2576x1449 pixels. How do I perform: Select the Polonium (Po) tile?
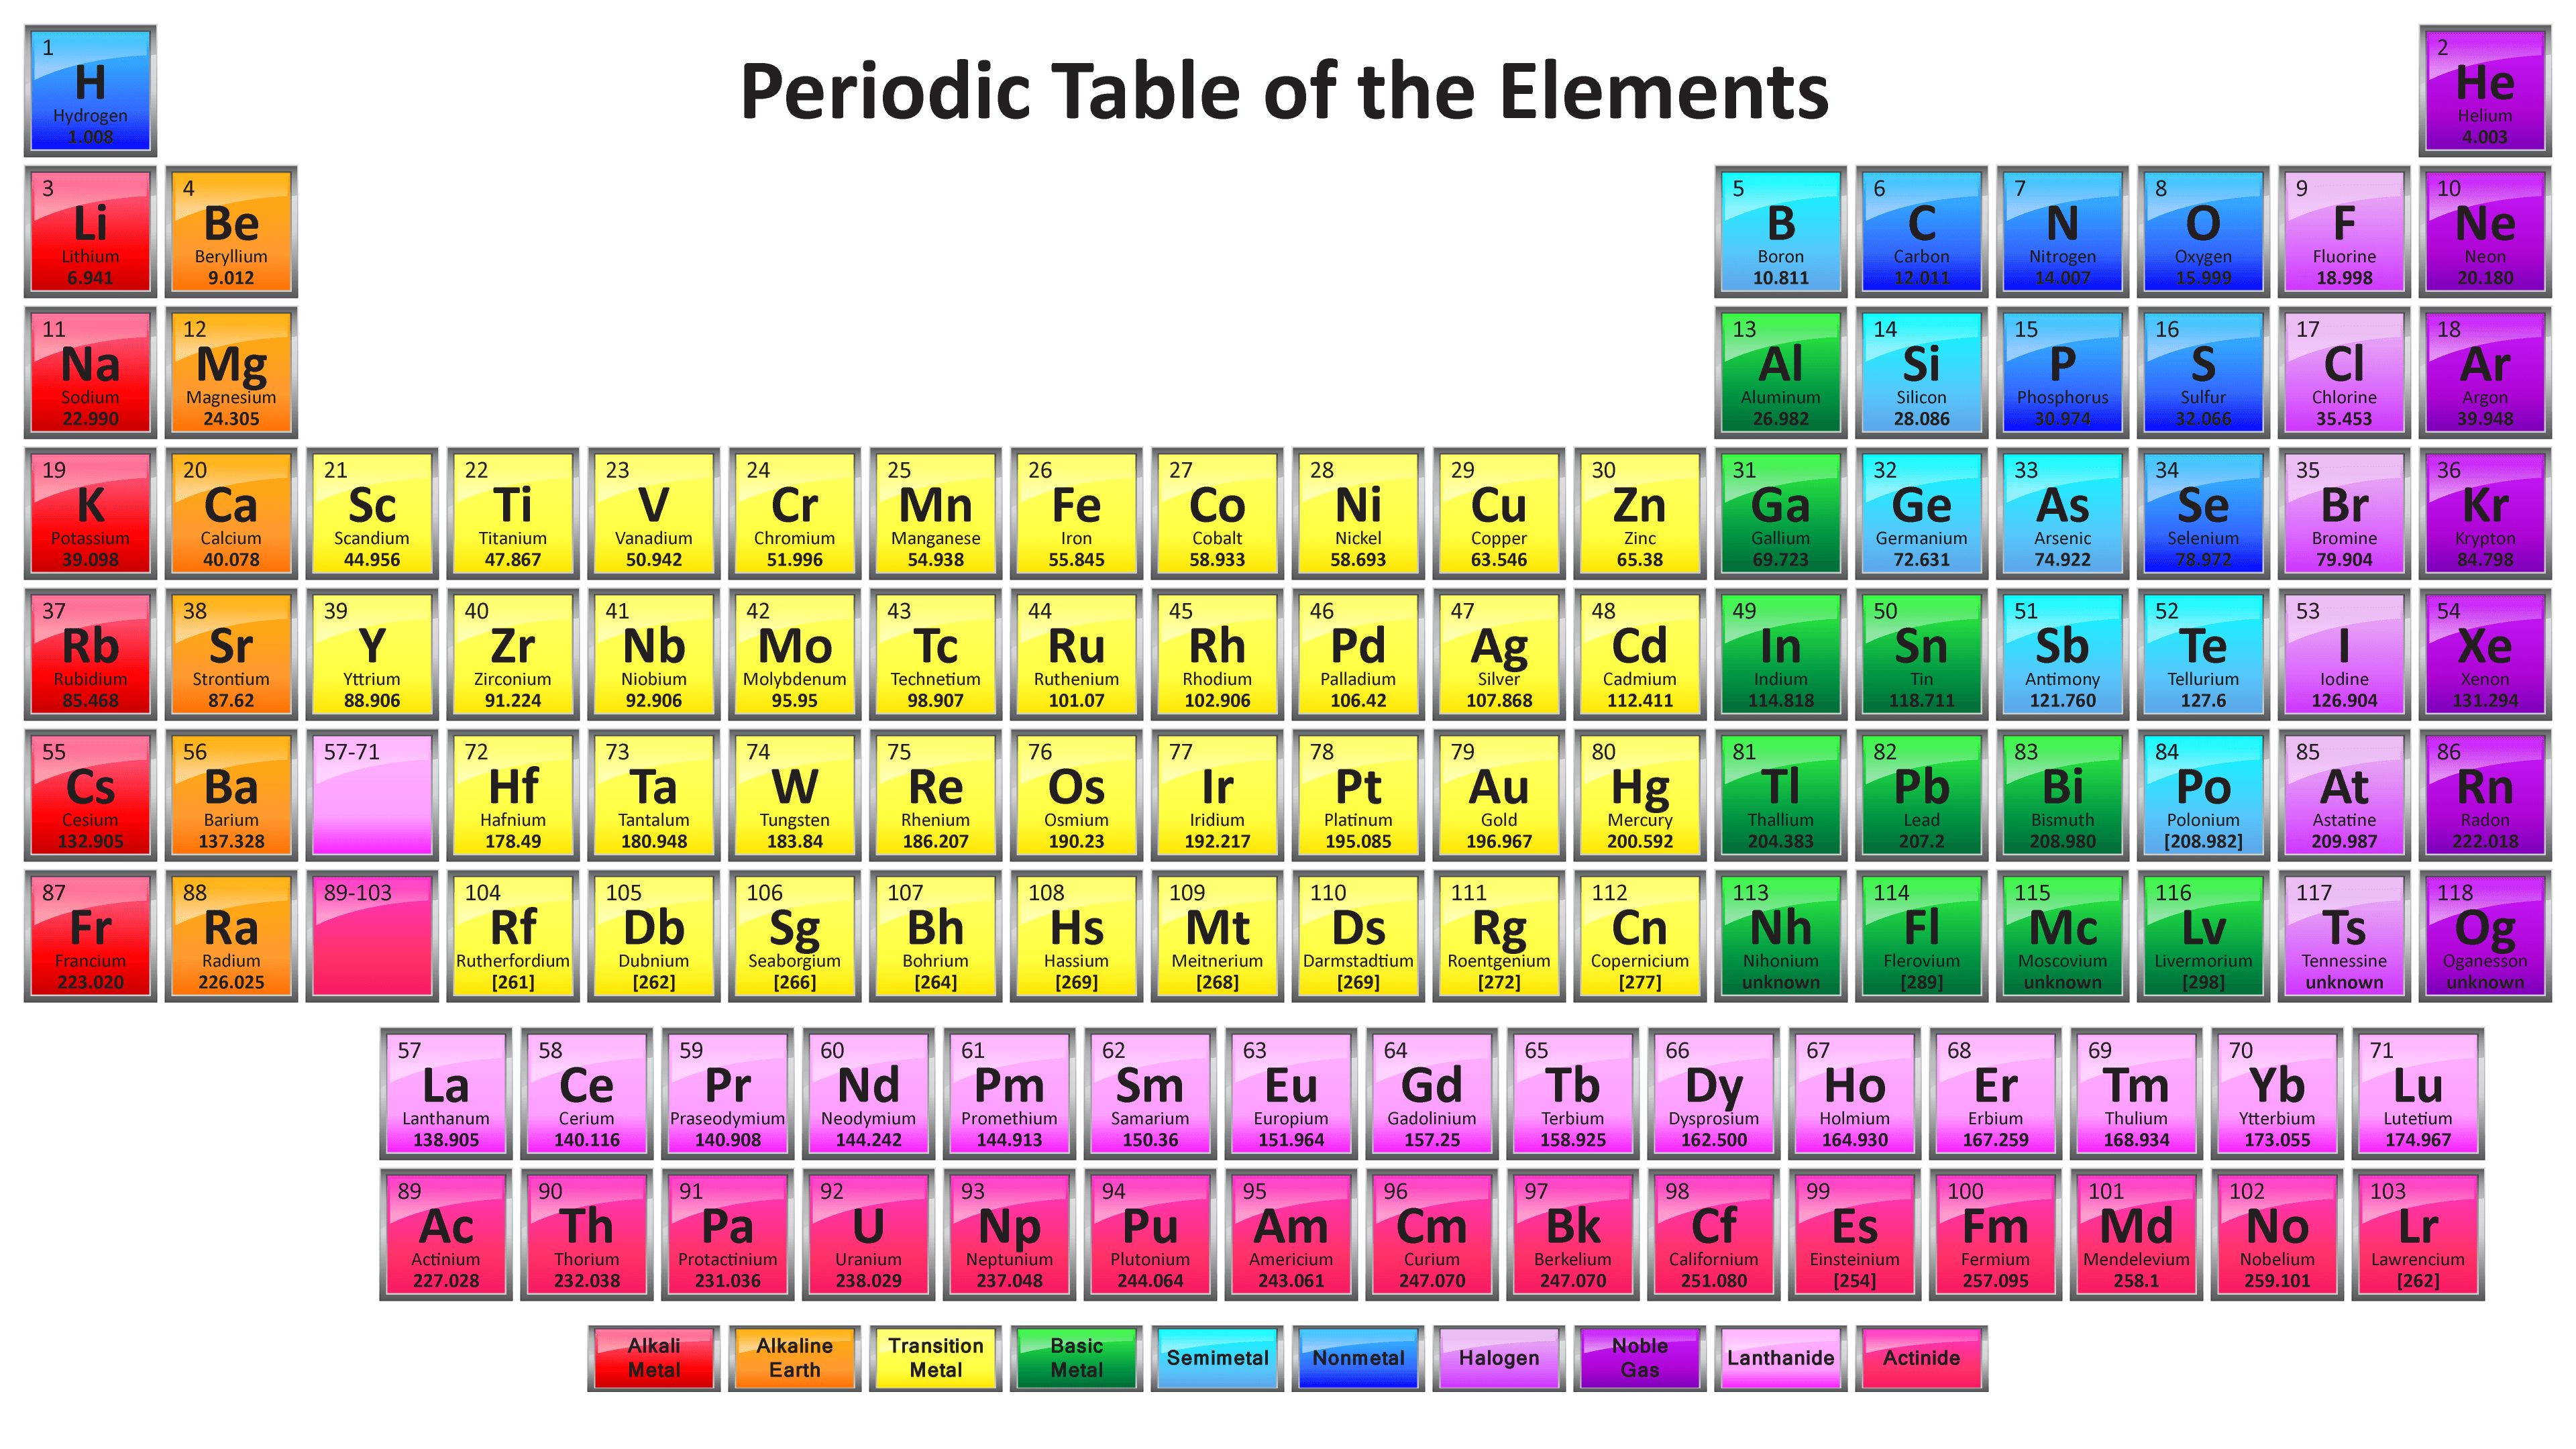click(x=2203, y=796)
